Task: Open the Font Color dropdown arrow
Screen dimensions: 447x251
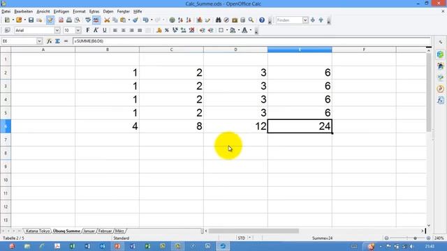Action: click(x=251, y=31)
